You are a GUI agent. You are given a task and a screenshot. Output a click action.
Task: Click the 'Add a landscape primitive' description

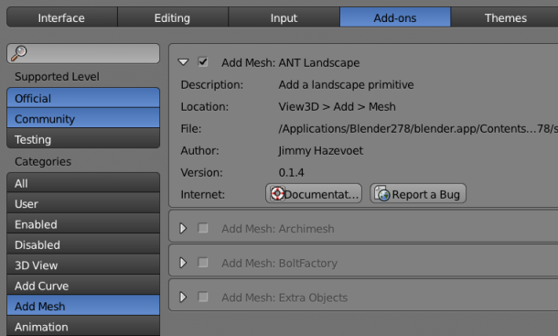pyautogui.click(x=346, y=85)
